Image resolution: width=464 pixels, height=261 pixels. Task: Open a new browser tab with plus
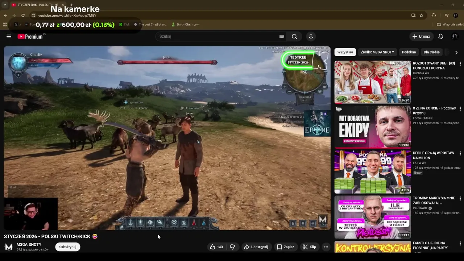[x=71, y=5]
